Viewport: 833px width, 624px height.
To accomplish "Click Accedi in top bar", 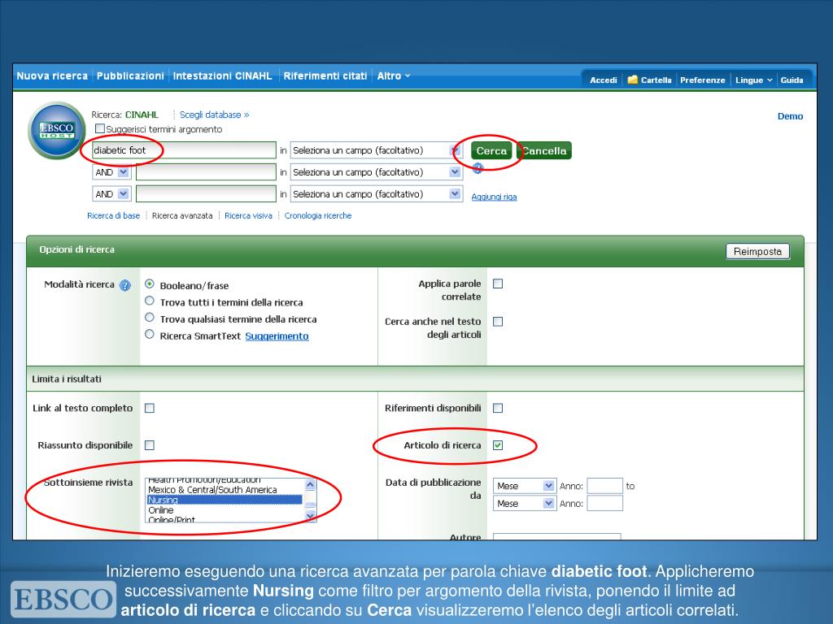I will [x=604, y=80].
